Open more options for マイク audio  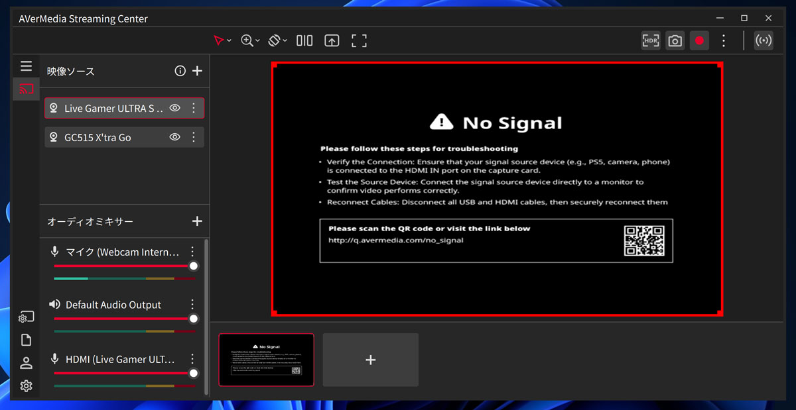[x=192, y=252]
